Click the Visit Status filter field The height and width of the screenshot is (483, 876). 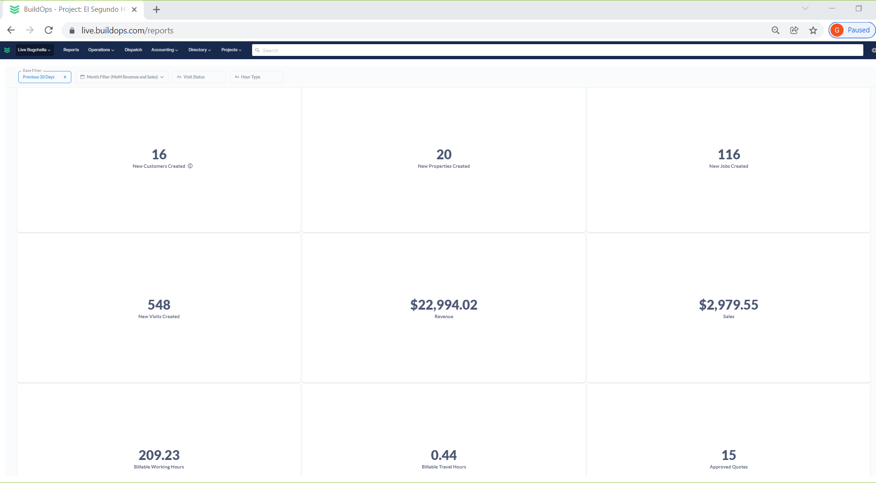[199, 77]
